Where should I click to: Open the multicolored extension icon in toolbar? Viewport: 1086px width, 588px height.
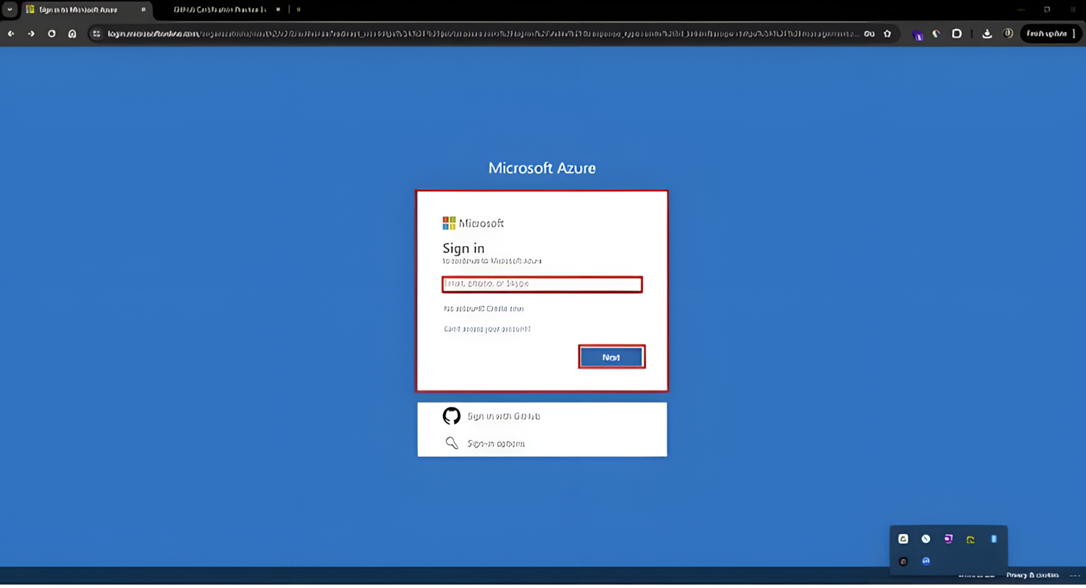(x=936, y=33)
